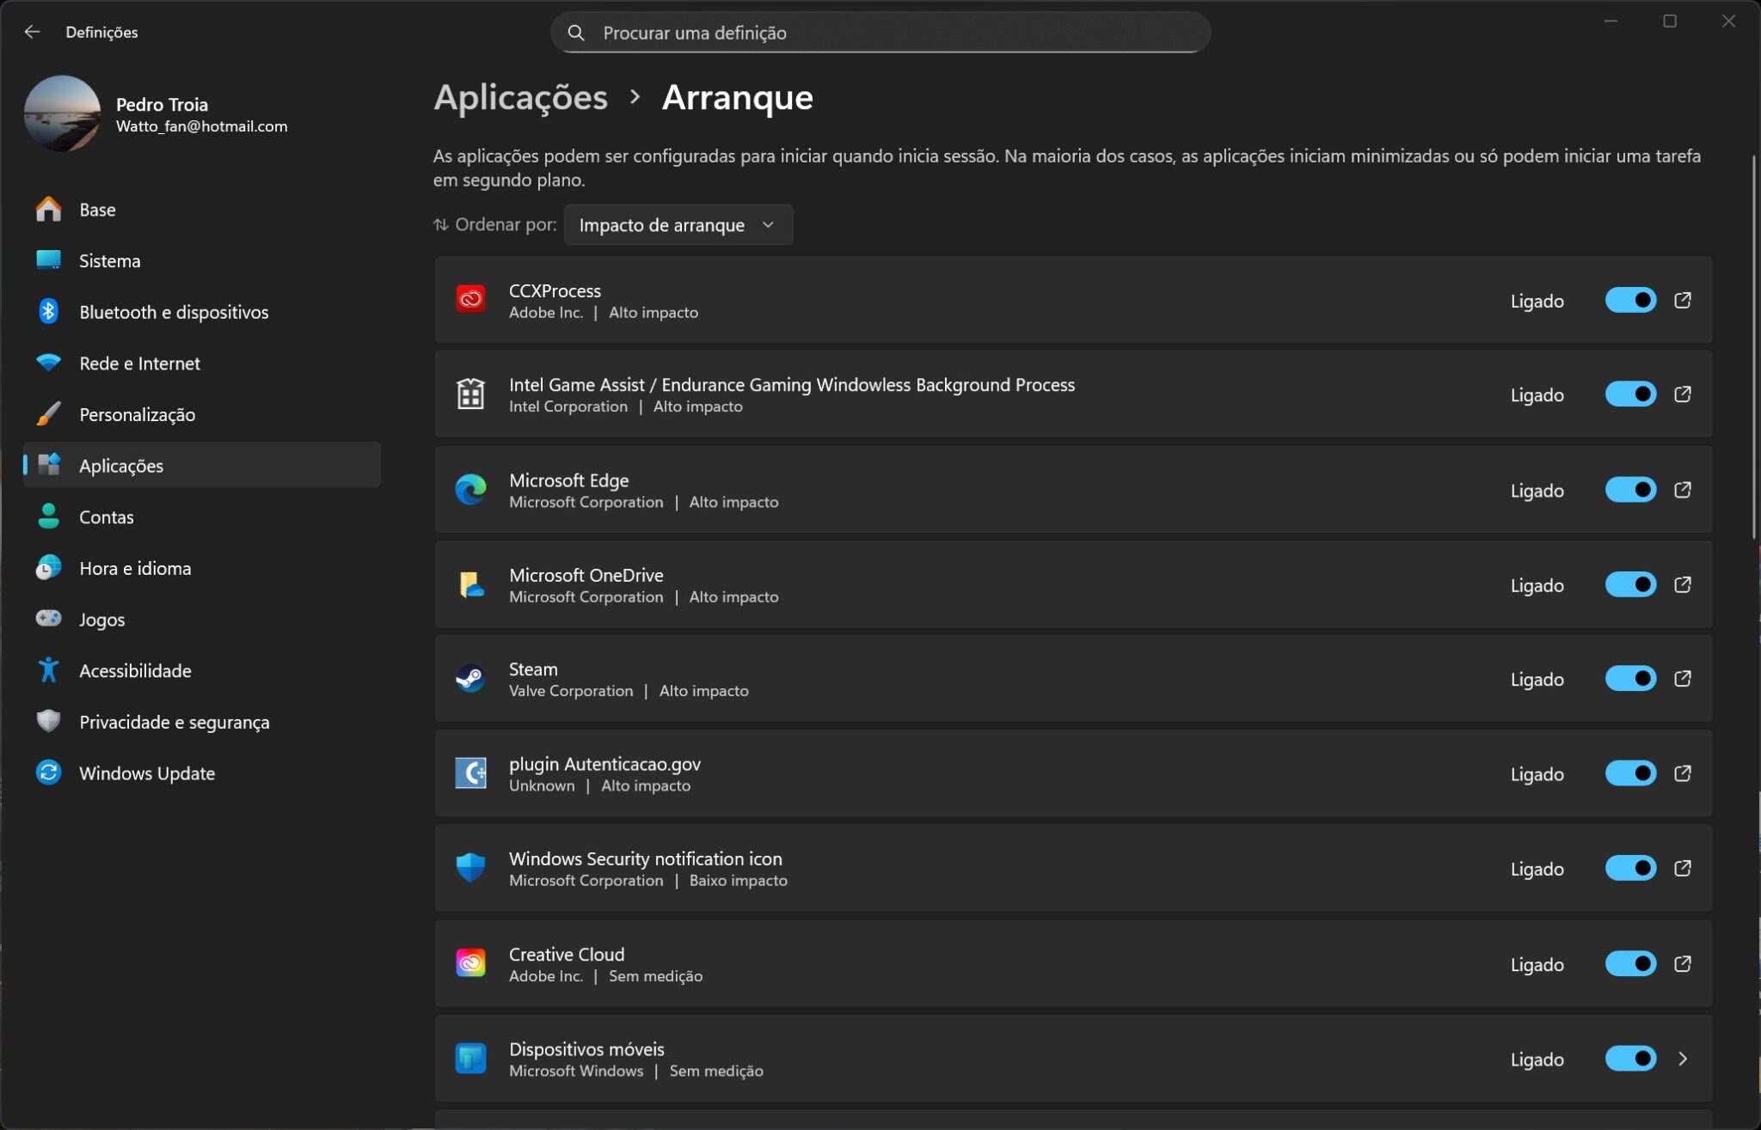Open the Impacto de arranque sort dropdown
The image size is (1761, 1130).
coord(678,224)
